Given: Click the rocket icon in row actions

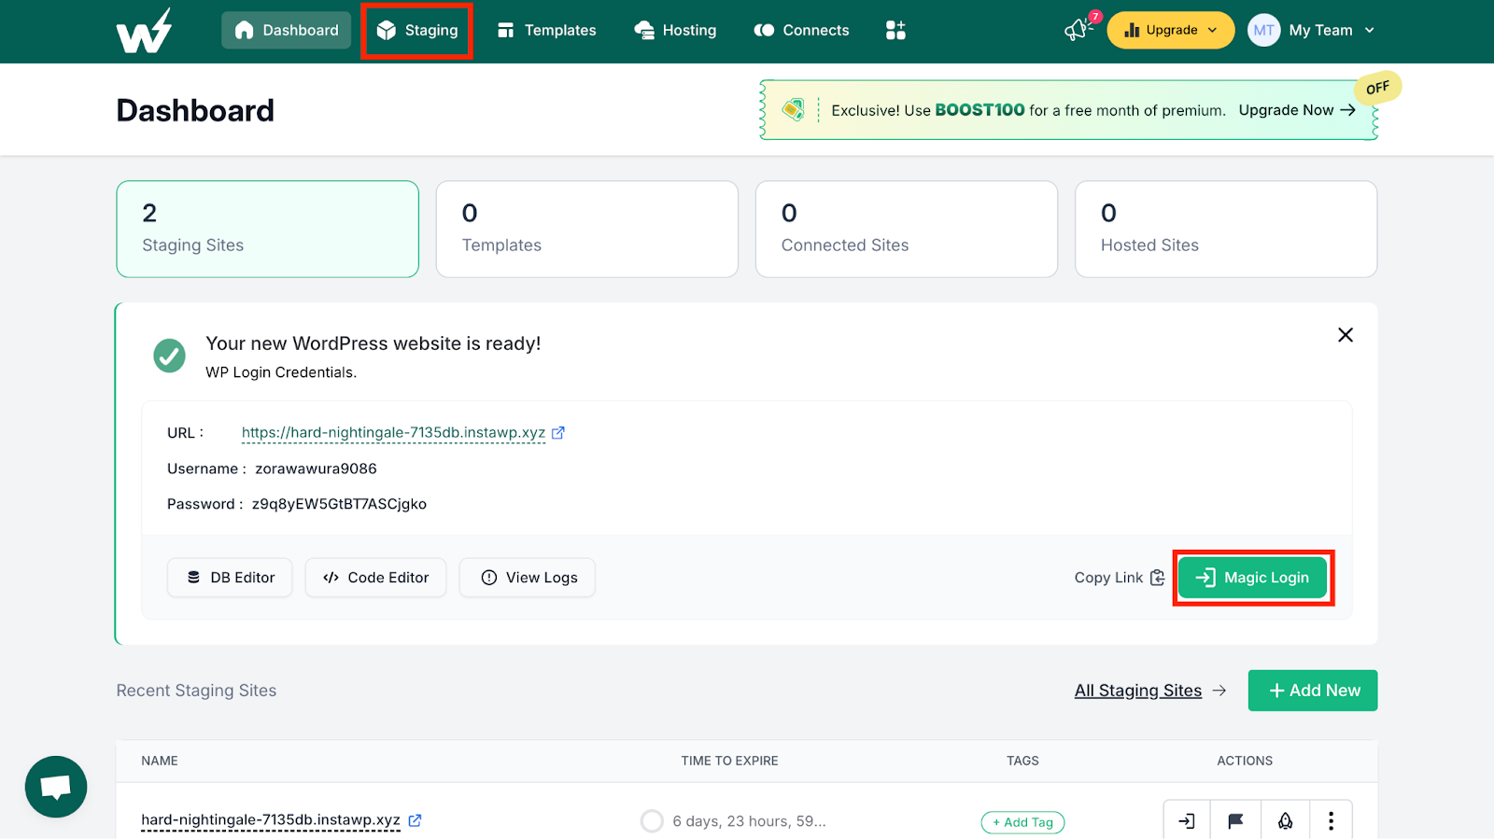Looking at the screenshot, I should 1285,820.
